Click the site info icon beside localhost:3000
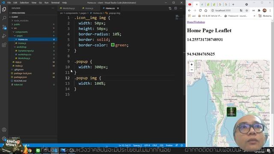Image resolution: width=274 pixels, height=154 pixels. tap(213, 10)
